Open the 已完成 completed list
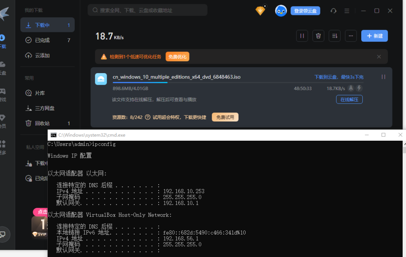 click(47, 40)
